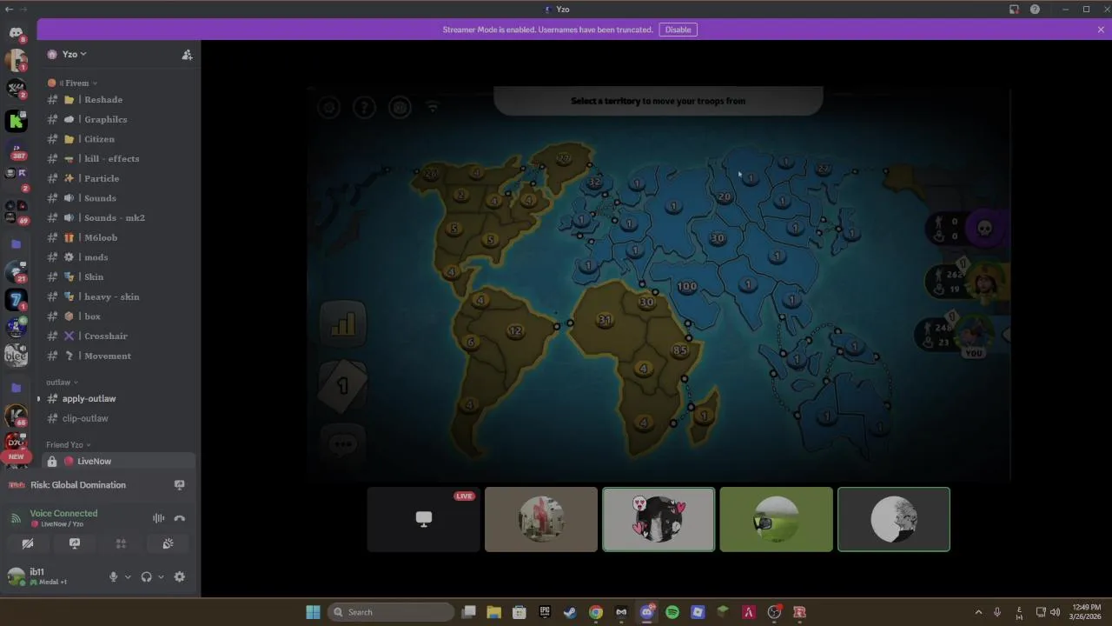Collapse the outlaw category
This screenshot has width=1112, height=626.
62,382
